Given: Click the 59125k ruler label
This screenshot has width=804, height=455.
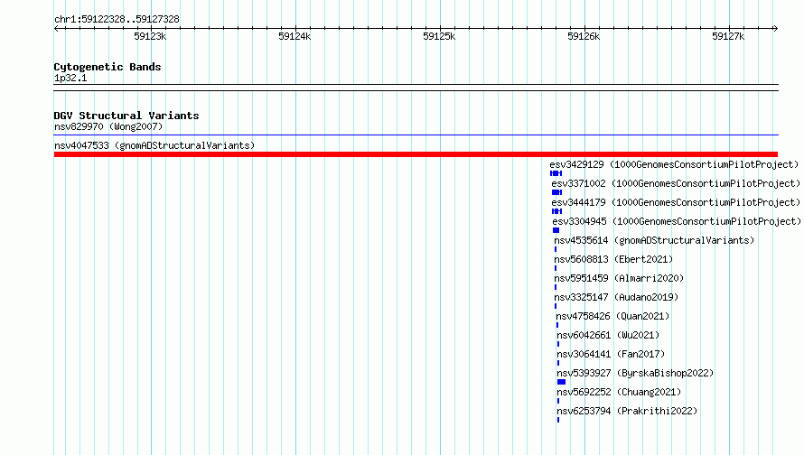Looking at the screenshot, I should 439,36.
